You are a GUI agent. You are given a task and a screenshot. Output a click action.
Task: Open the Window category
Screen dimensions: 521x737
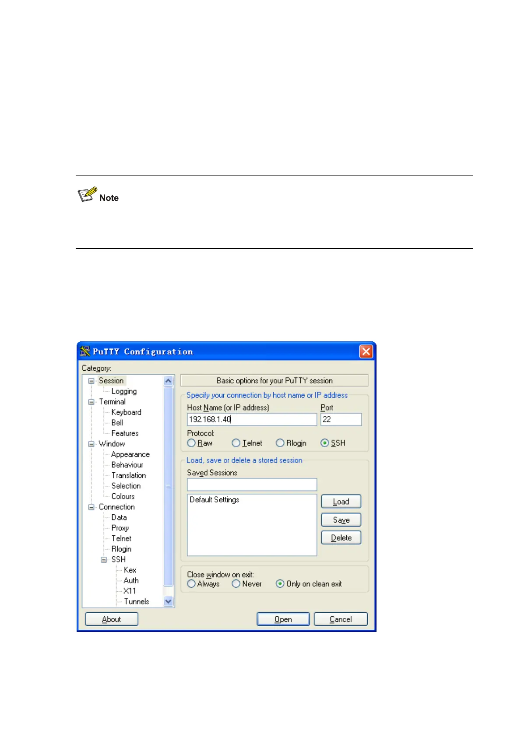tap(112, 444)
